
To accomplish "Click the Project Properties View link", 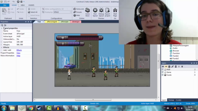I will (x=18, y=53).
